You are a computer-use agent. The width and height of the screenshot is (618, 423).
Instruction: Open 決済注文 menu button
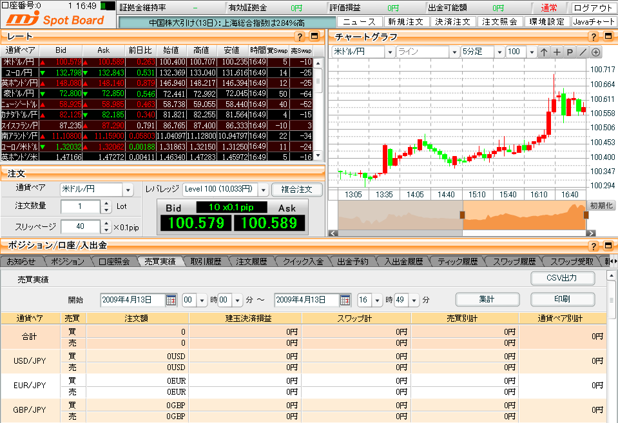[453, 22]
